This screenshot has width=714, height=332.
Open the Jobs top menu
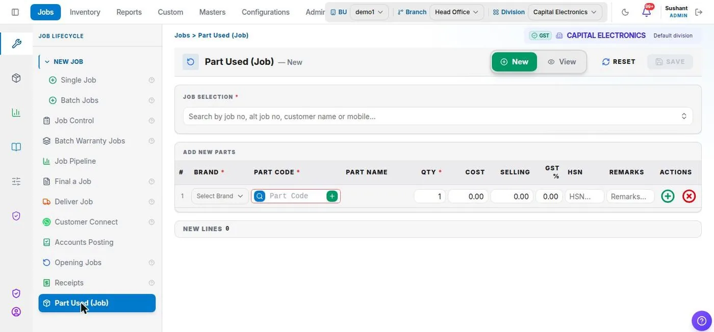(45, 12)
